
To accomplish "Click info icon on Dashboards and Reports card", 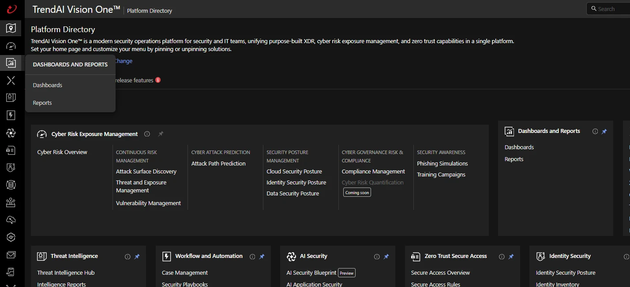I will (595, 131).
